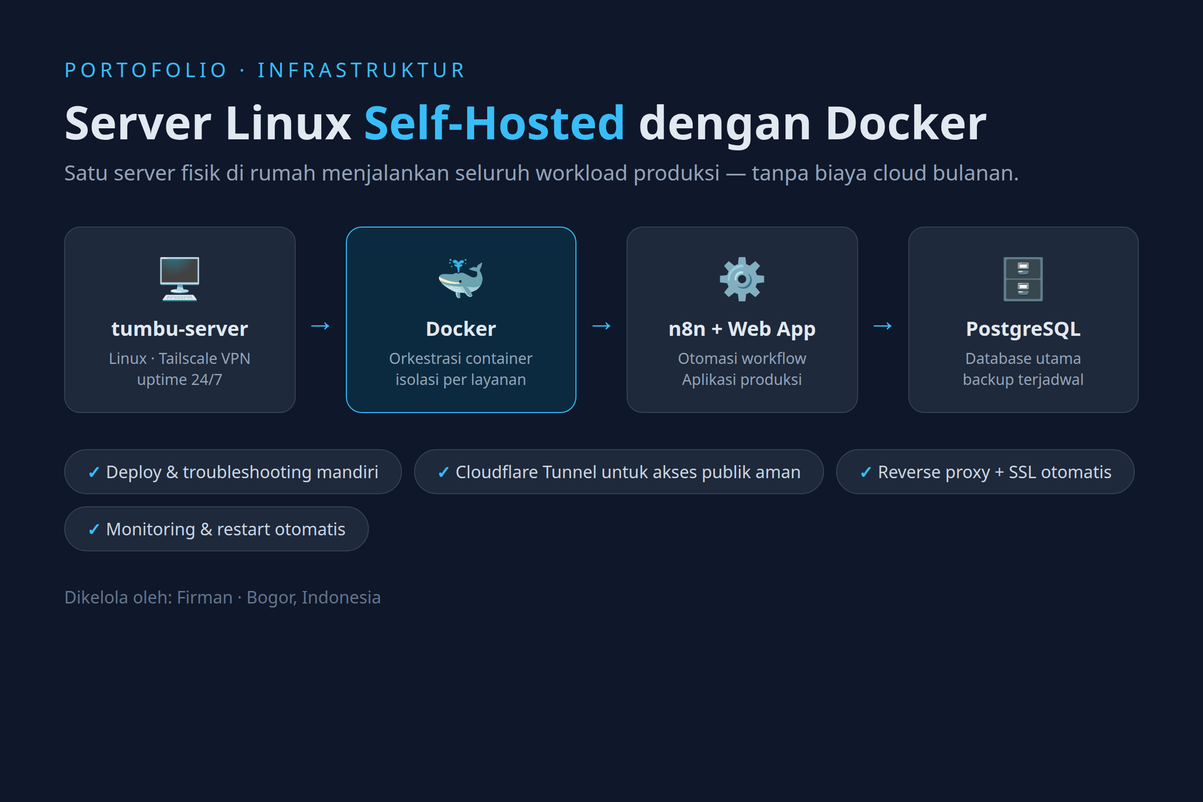Click the "Reverse proxy + SSL otomatis" chip

(985, 472)
